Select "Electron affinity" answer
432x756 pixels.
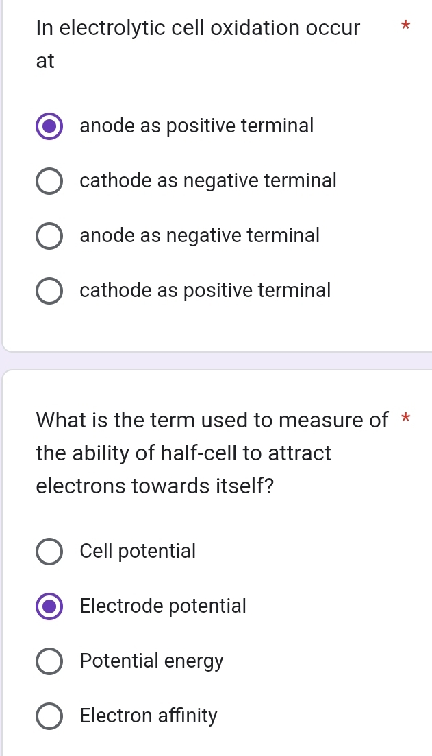point(49,716)
